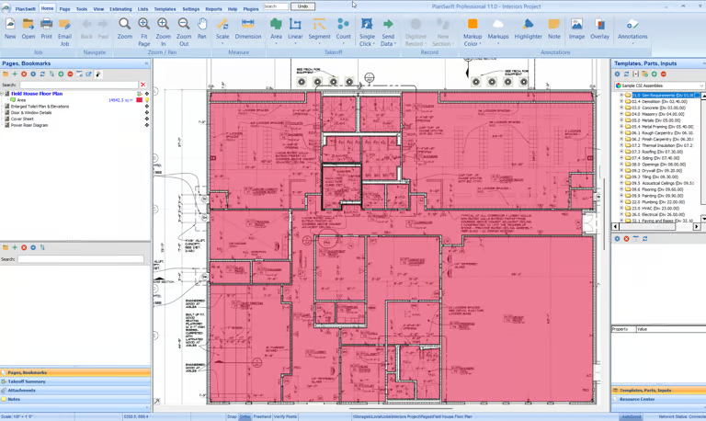706x421 pixels.
Task: Insert an Image annotation
Action: click(x=576, y=28)
